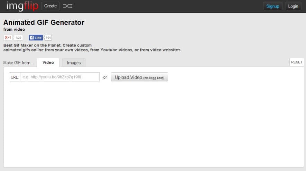Switch to the Images tab
The width and height of the screenshot is (306, 171).
click(74, 63)
